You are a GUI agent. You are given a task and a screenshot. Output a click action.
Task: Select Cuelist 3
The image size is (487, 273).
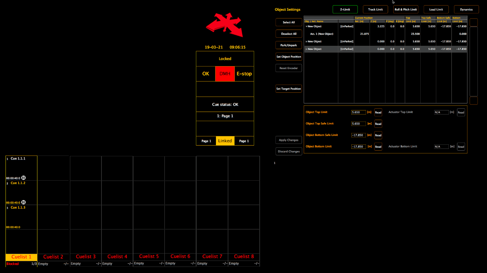(86, 257)
